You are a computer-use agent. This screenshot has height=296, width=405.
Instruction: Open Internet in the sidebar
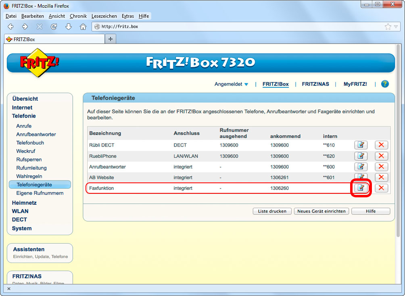coord(22,108)
